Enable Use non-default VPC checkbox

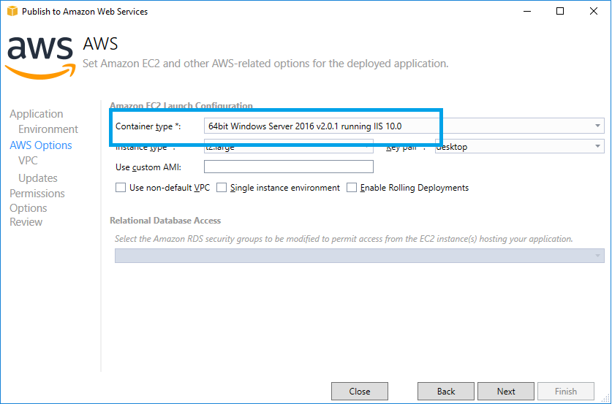(121, 188)
